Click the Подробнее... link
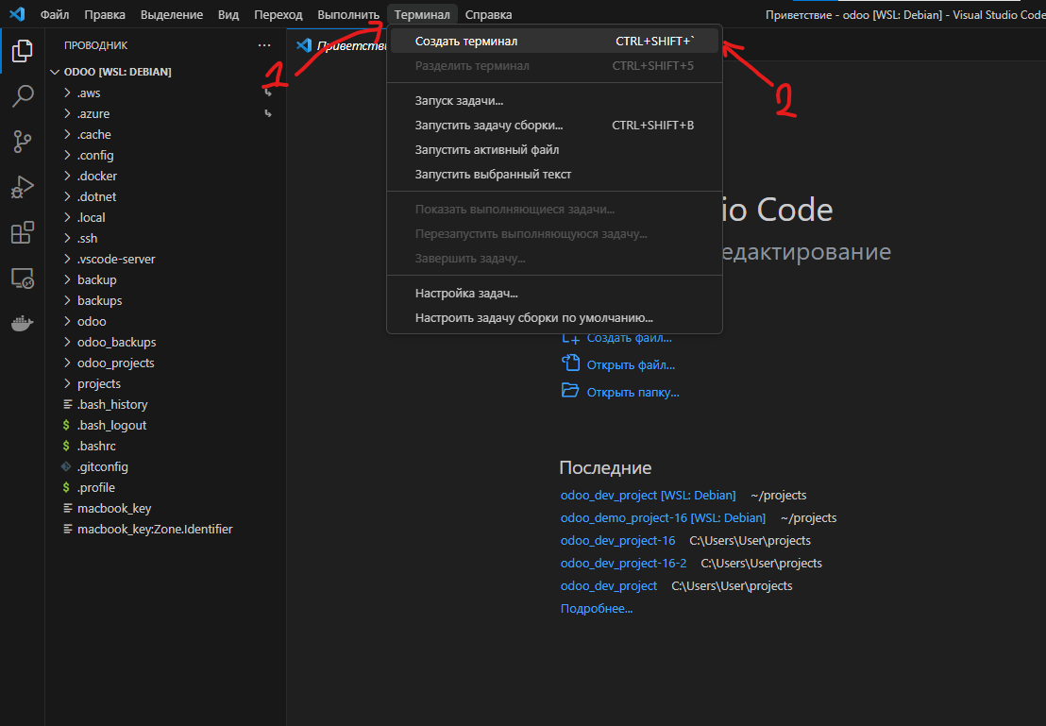 pos(597,609)
